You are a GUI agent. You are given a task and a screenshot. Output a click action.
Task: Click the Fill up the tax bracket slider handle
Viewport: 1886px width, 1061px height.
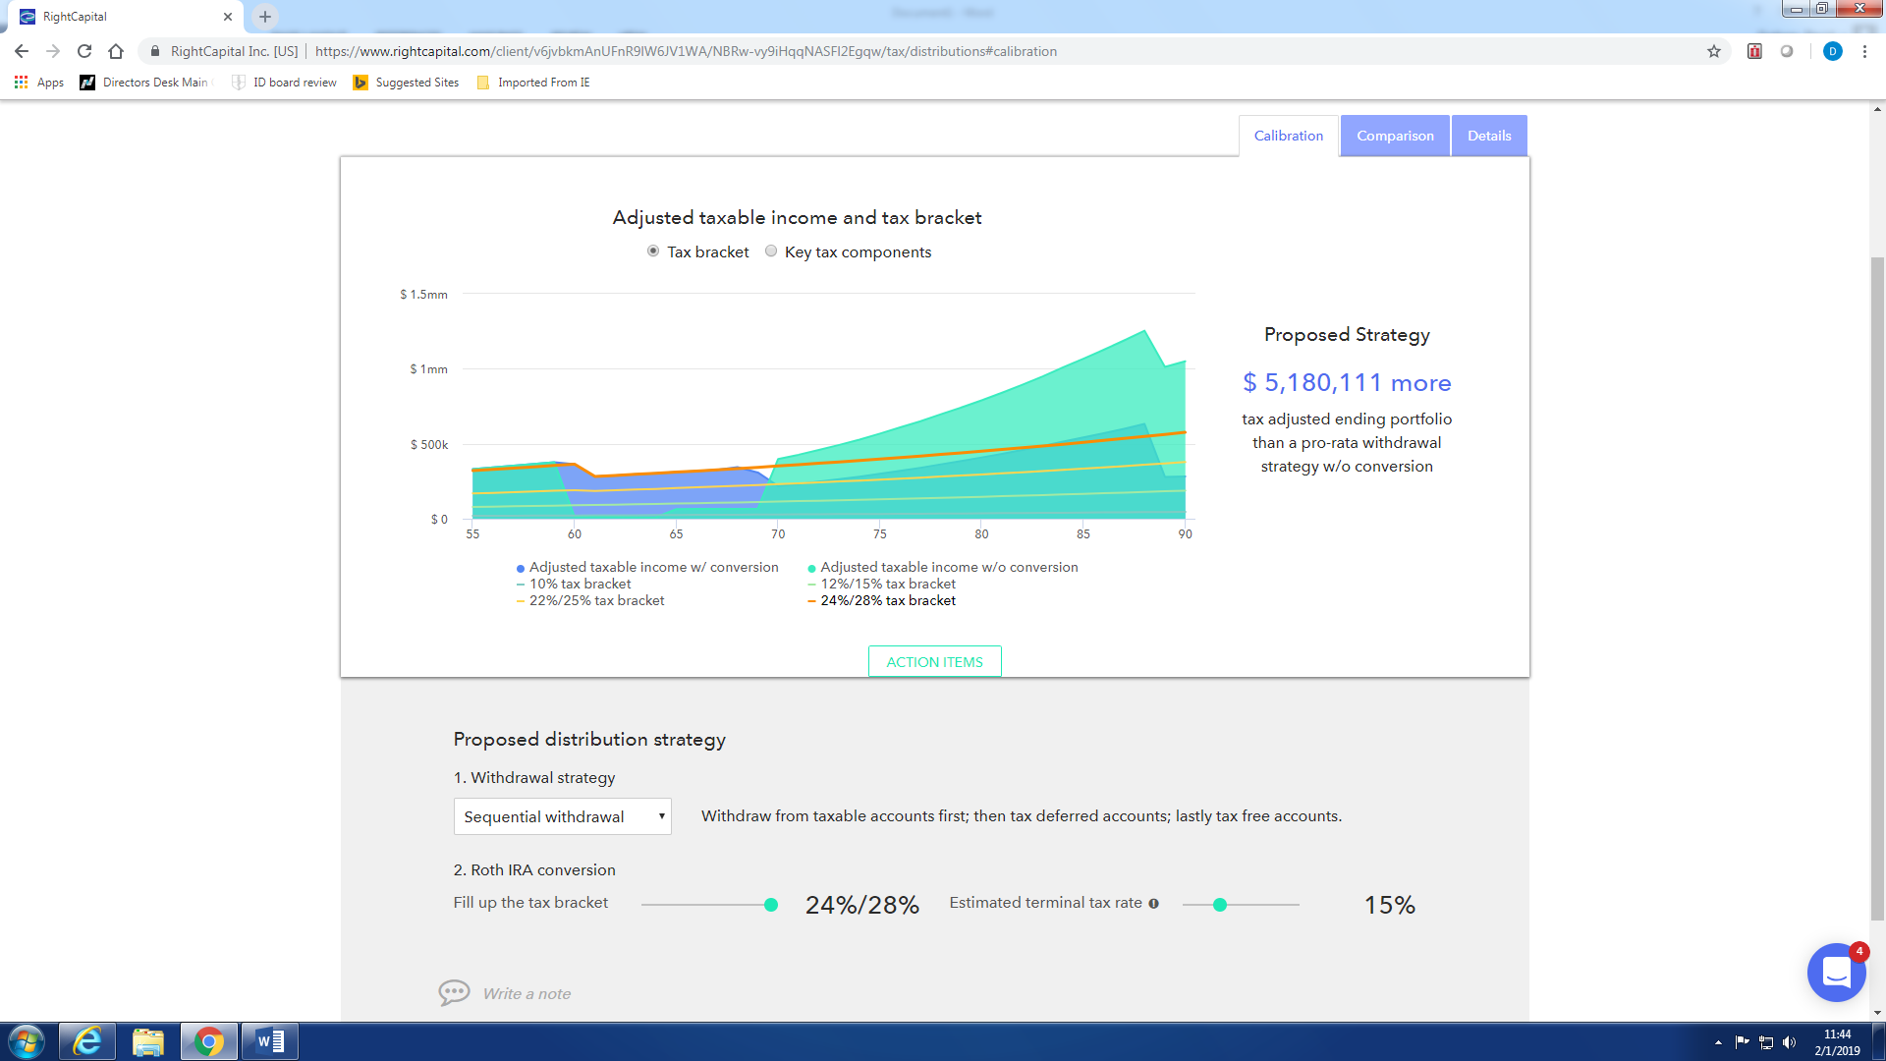pos(771,905)
